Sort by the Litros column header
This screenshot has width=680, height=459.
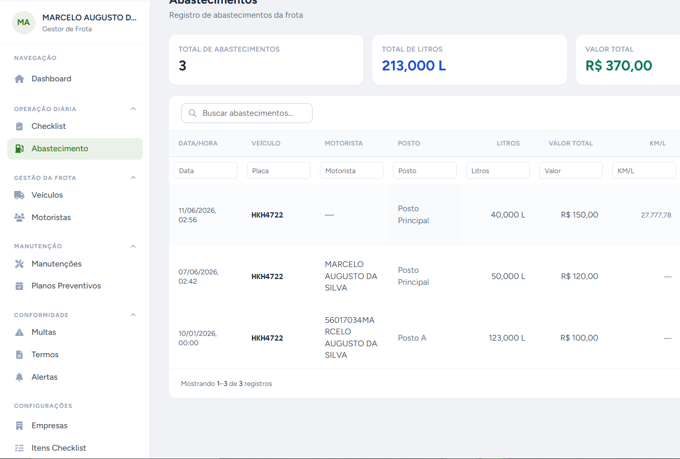click(x=508, y=143)
